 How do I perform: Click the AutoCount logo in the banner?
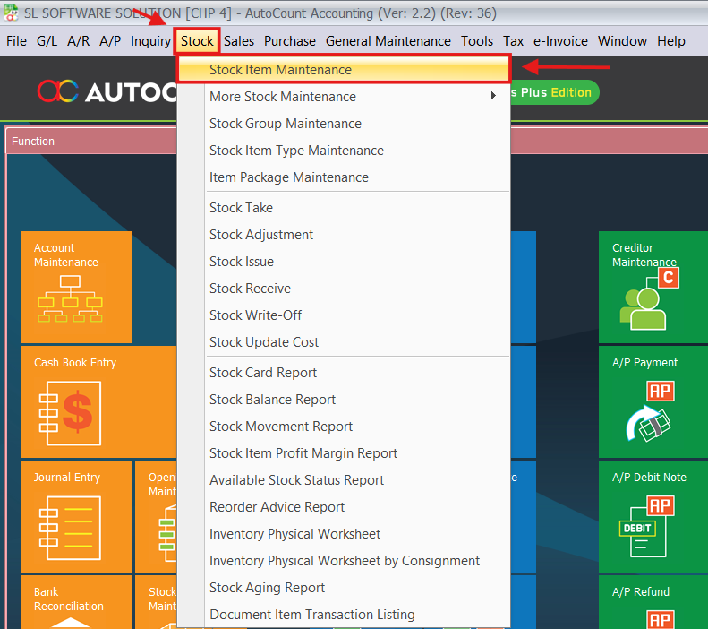pos(103,91)
